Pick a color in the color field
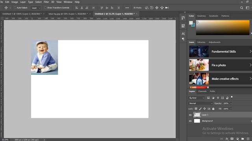252x141 pixels. [x=222, y=27]
